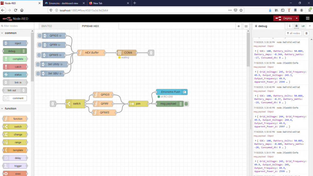Expand the SOC object at 5:30:38 PM

[255, 51]
